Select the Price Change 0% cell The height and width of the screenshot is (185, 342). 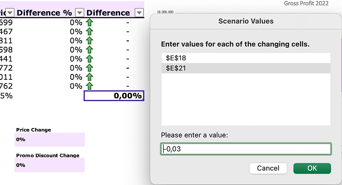[49, 140]
